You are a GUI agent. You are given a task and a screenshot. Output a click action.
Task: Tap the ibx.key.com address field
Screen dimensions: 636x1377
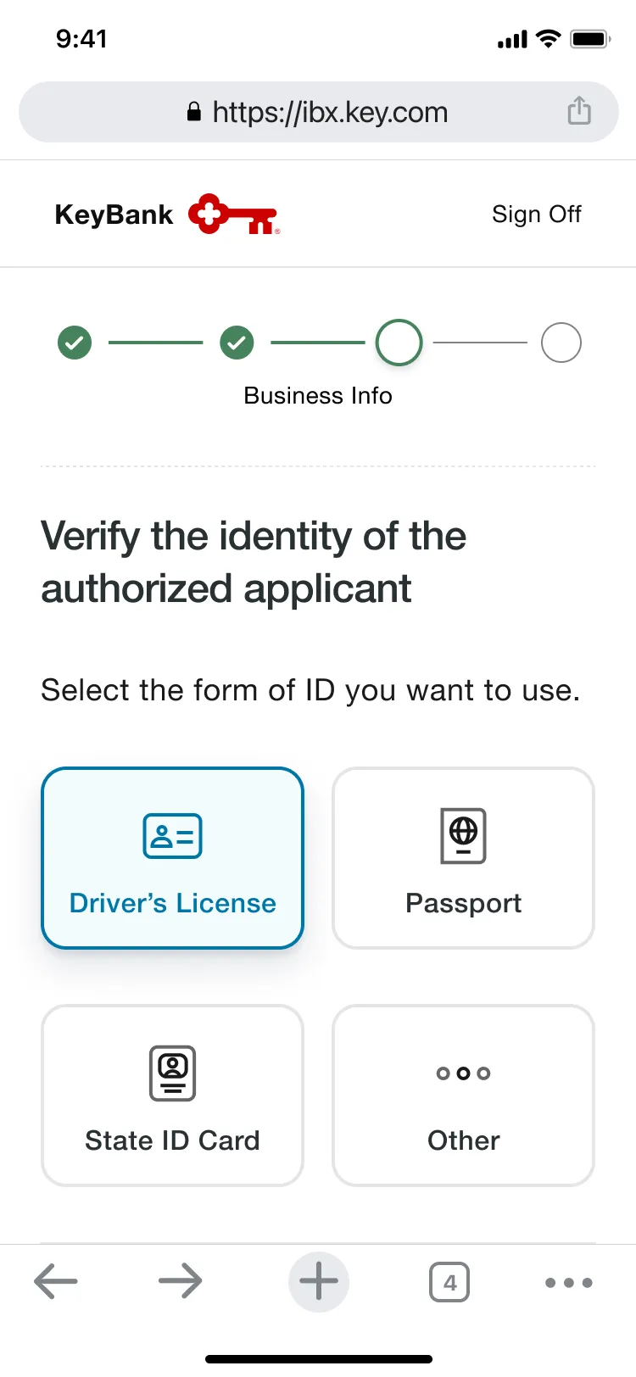319,112
